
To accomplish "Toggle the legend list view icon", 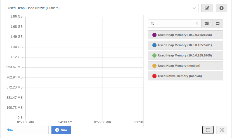I will [208, 130].
